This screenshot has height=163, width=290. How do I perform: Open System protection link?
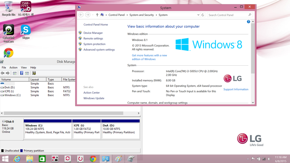pos(94,44)
